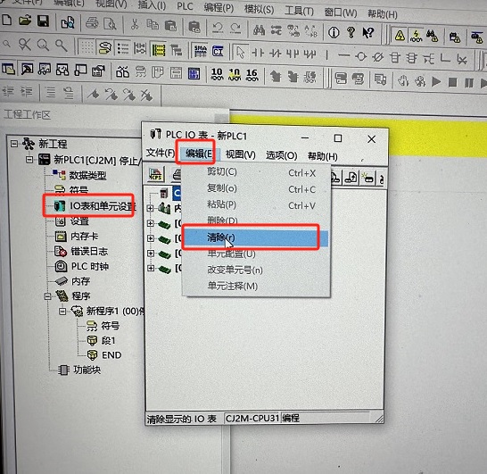487x474 pixels.
Task: Click the Open folder toolbar icon
Action: point(25,21)
